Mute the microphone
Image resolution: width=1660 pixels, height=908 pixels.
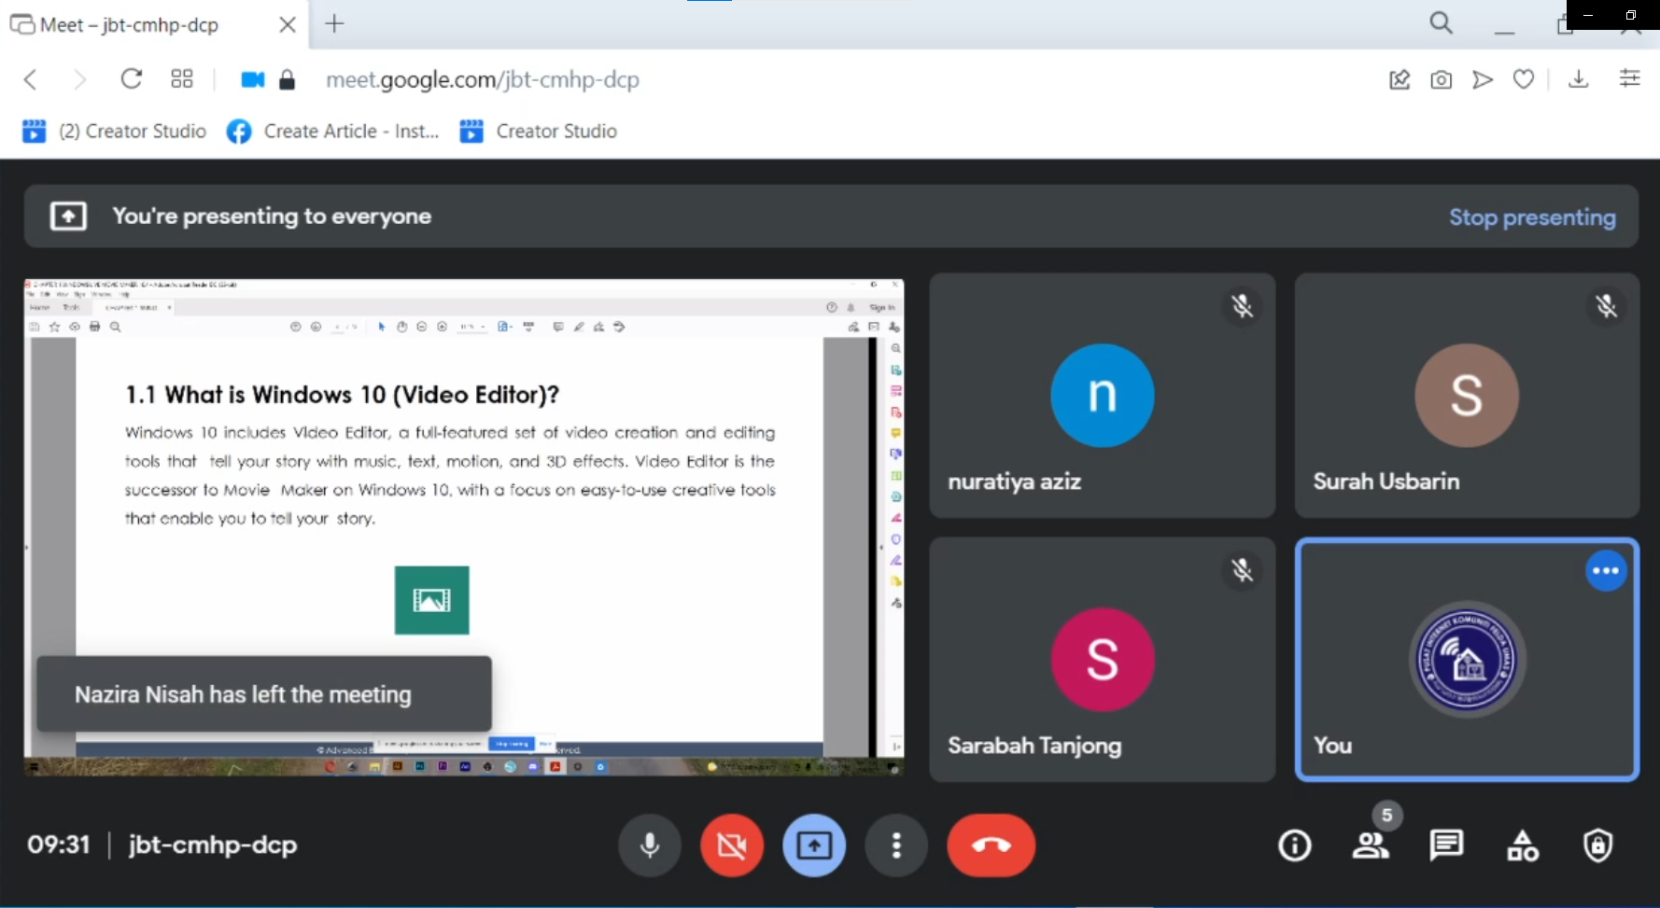[650, 845]
